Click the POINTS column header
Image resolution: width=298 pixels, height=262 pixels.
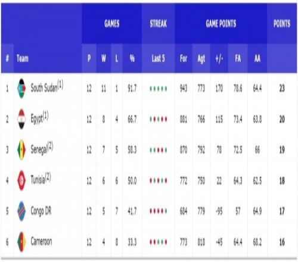coord(282,24)
